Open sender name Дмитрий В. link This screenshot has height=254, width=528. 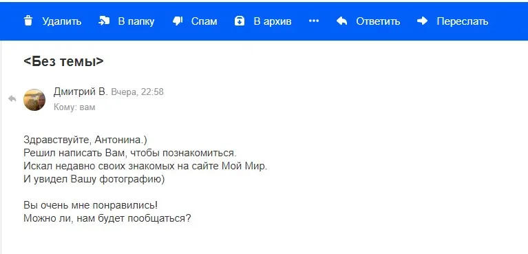pyautogui.click(x=80, y=92)
